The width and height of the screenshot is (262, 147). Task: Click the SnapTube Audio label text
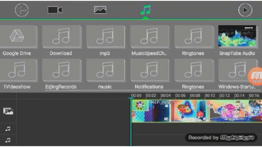(x=237, y=53)
